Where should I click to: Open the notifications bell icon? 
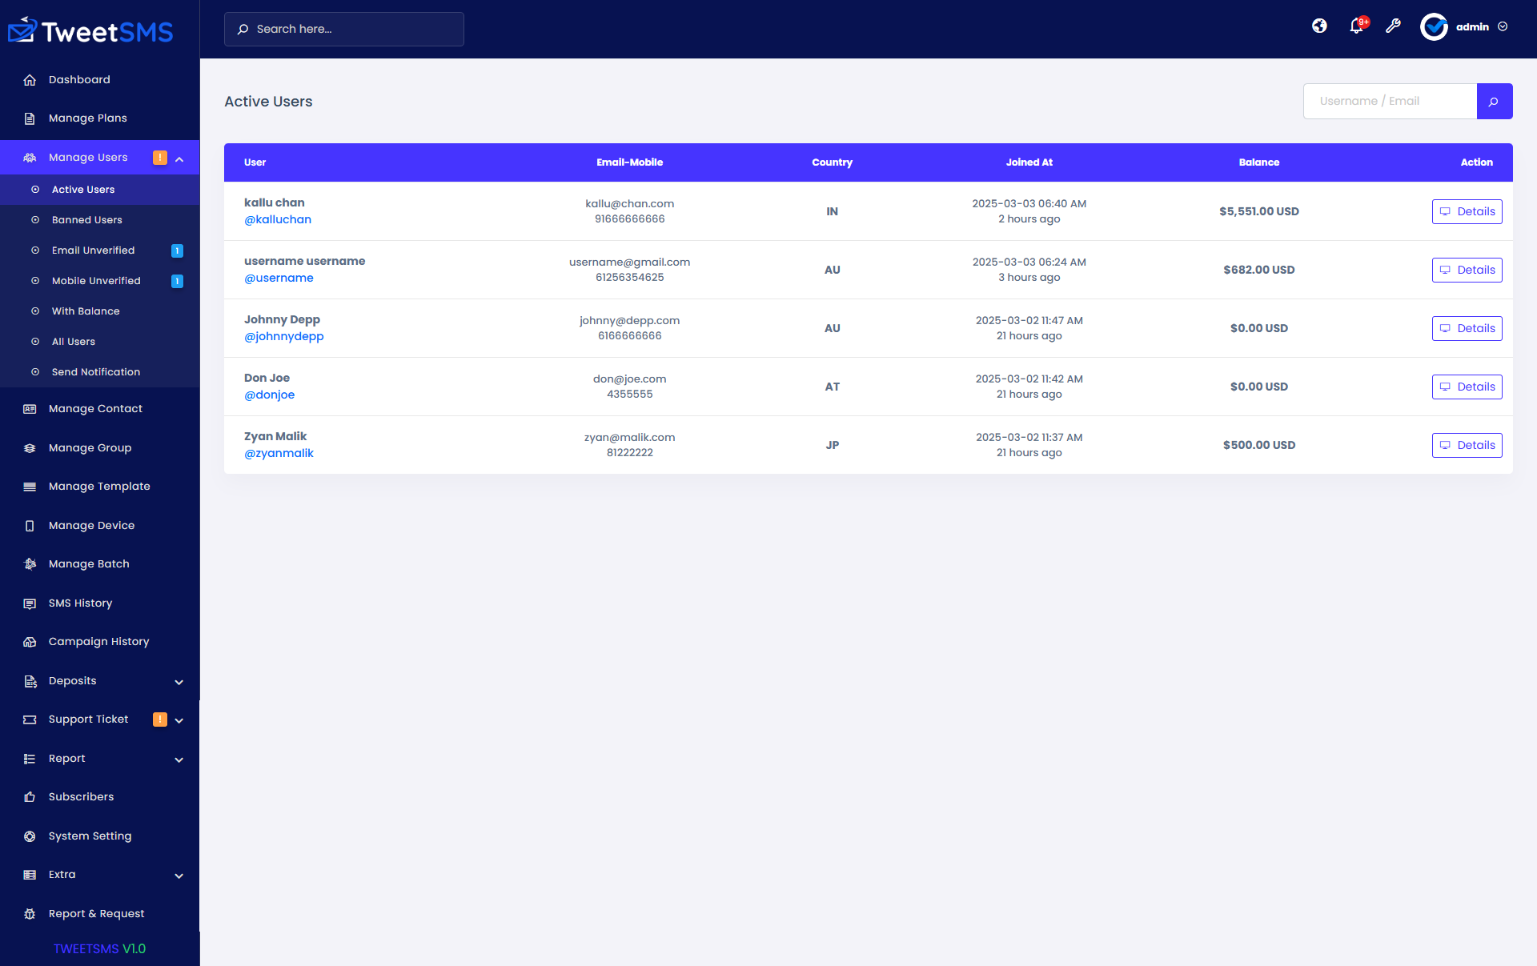click(1356, 26)
